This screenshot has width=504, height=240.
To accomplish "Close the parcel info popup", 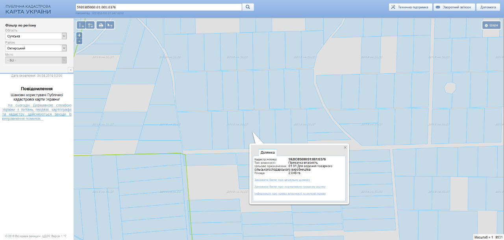I will [x=345, y=147].
